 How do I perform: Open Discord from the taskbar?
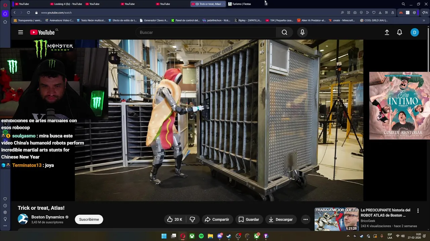point(220,236)
